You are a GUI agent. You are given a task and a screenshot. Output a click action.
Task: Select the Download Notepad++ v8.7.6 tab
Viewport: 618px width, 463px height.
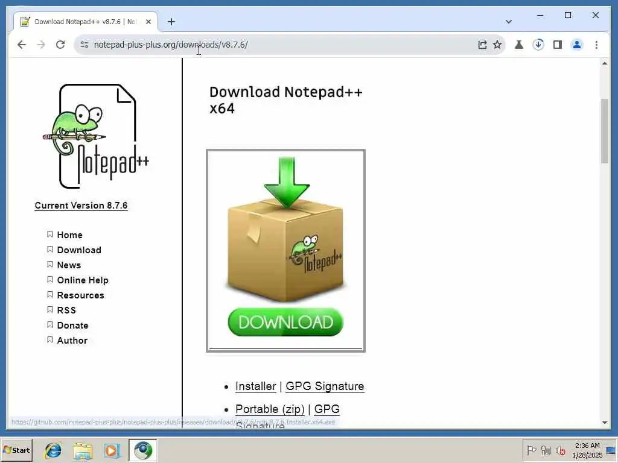pos(86,22)
